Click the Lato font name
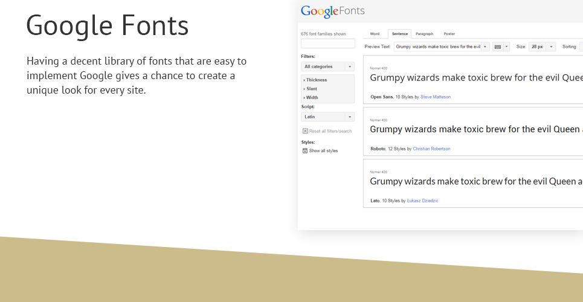This screenshot has height=302, width=583. [x=375, y=201]
